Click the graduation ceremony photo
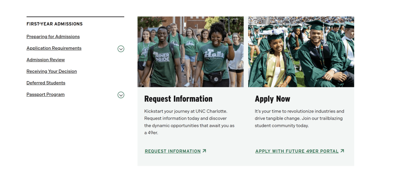The image size is (413, 178). point(301,52)
